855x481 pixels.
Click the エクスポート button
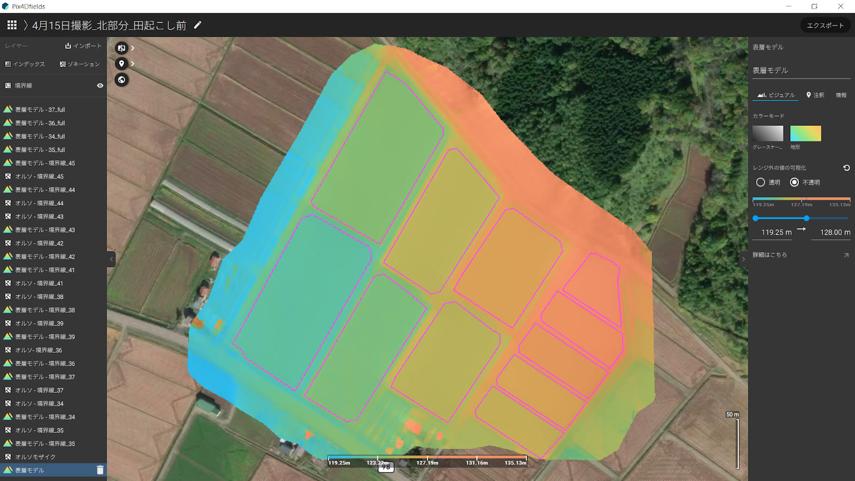tap(825, 25)
